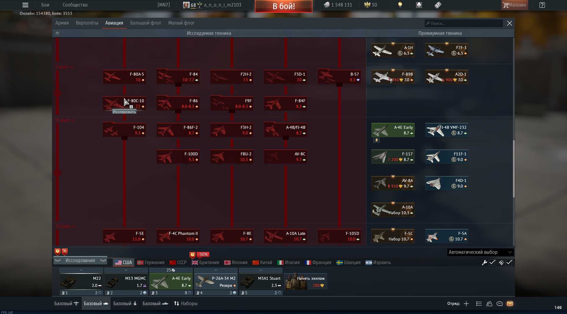Hire a crew for 200 eagles

tap(306, 282)
